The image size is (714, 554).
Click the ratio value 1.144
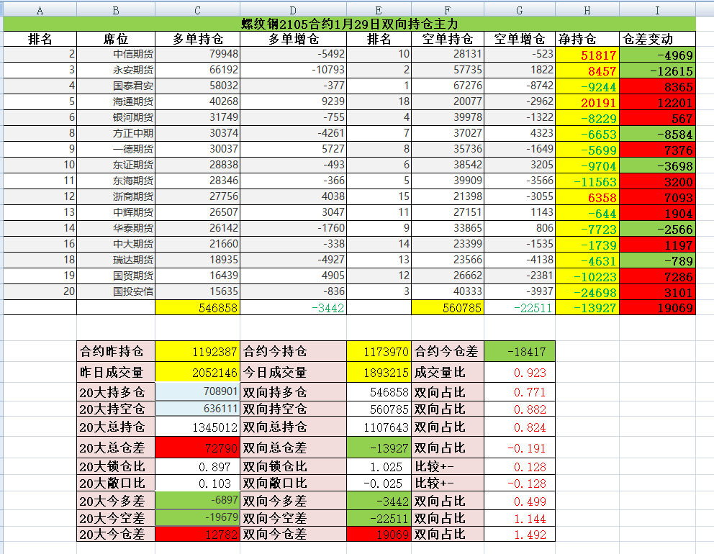(520, 518)
